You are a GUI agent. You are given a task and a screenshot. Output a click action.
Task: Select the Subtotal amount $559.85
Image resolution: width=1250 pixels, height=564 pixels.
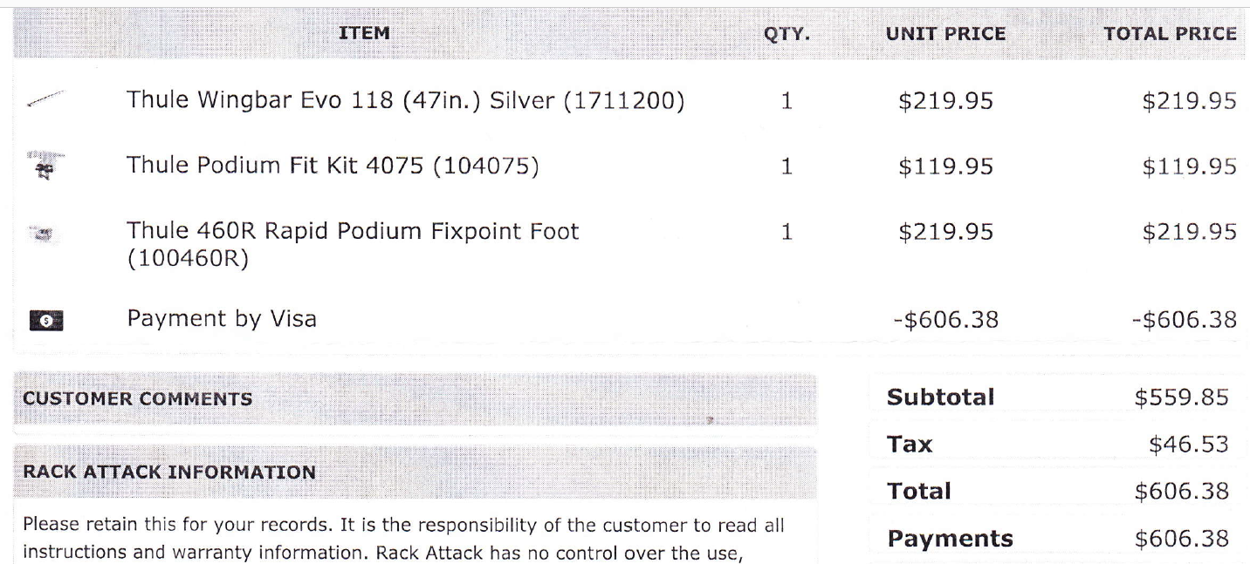click(x=1181, y=398)
